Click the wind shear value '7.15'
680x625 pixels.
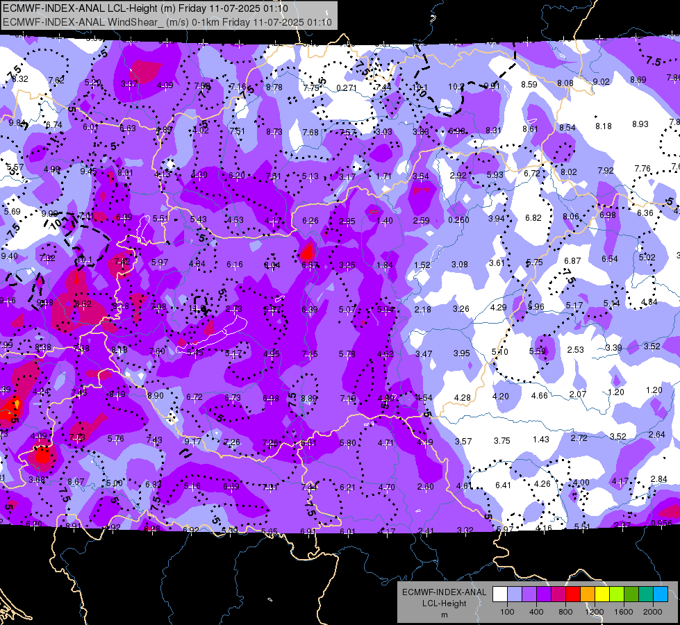pos(310,354)
